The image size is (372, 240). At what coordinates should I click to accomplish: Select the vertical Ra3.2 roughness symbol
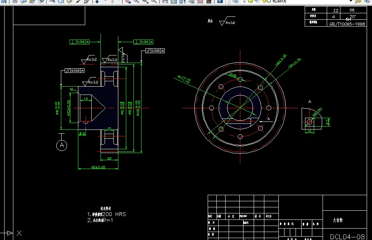coord(122,55)
